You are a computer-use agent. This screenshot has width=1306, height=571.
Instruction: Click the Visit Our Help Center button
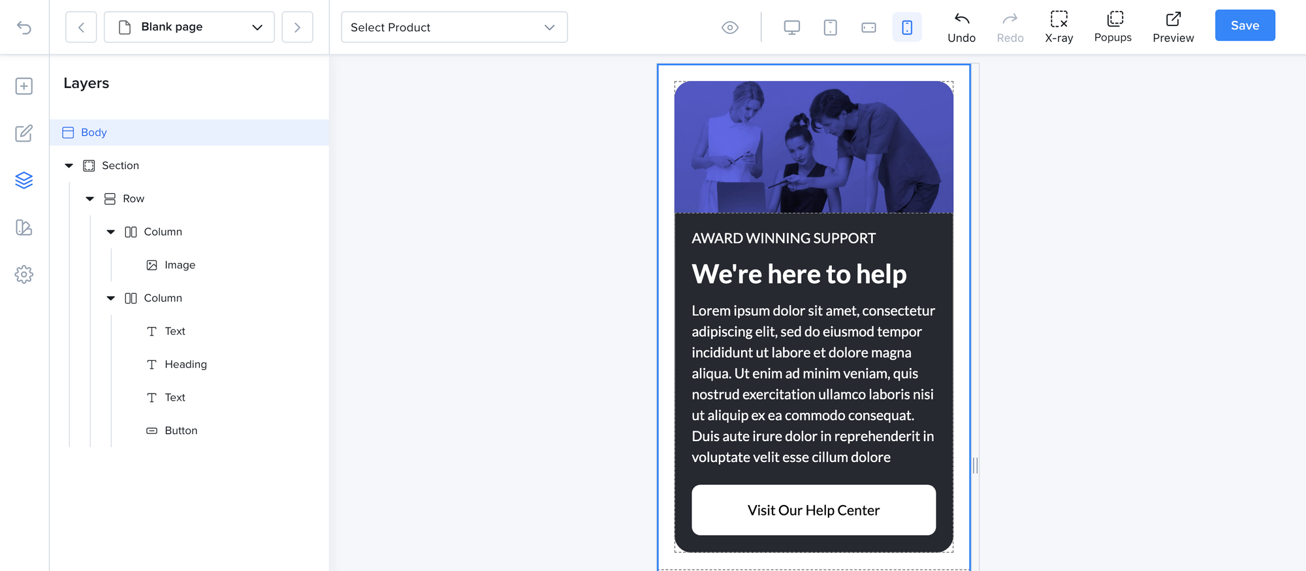[814, 510]
